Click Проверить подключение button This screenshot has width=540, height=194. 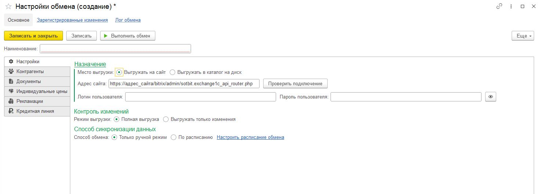coord(295,84)
